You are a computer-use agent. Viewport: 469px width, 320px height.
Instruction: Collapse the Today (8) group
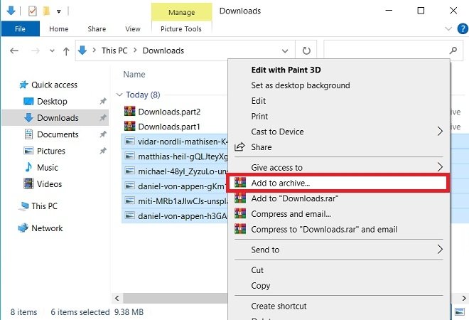point(119,95)
